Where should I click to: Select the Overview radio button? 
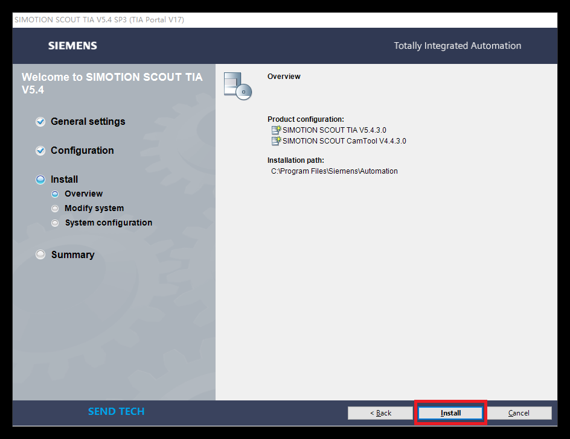[54, 194]
